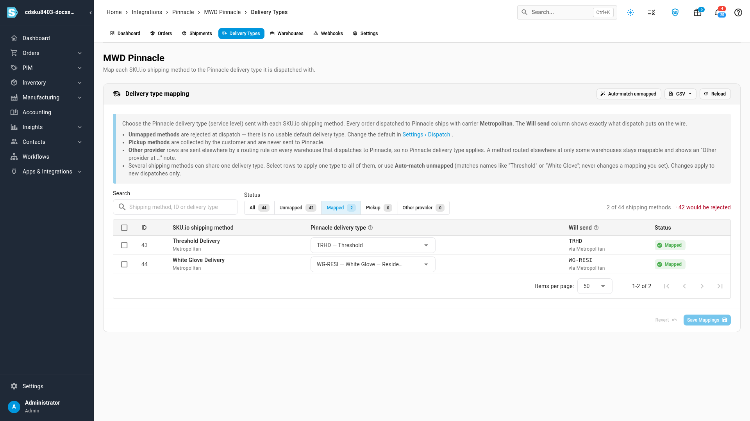Viewport: 750px width, 421px height.
Task: Click the Auto-match unmapped button
Action: (x=629, y=94)
